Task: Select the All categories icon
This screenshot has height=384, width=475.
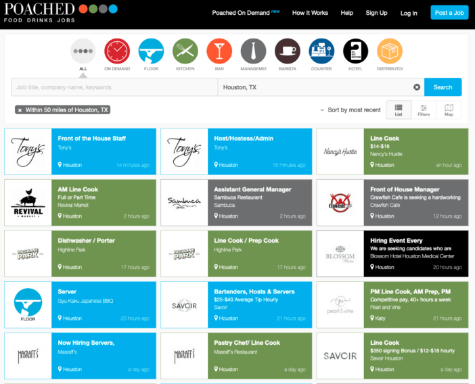Action: click(83, 51)
